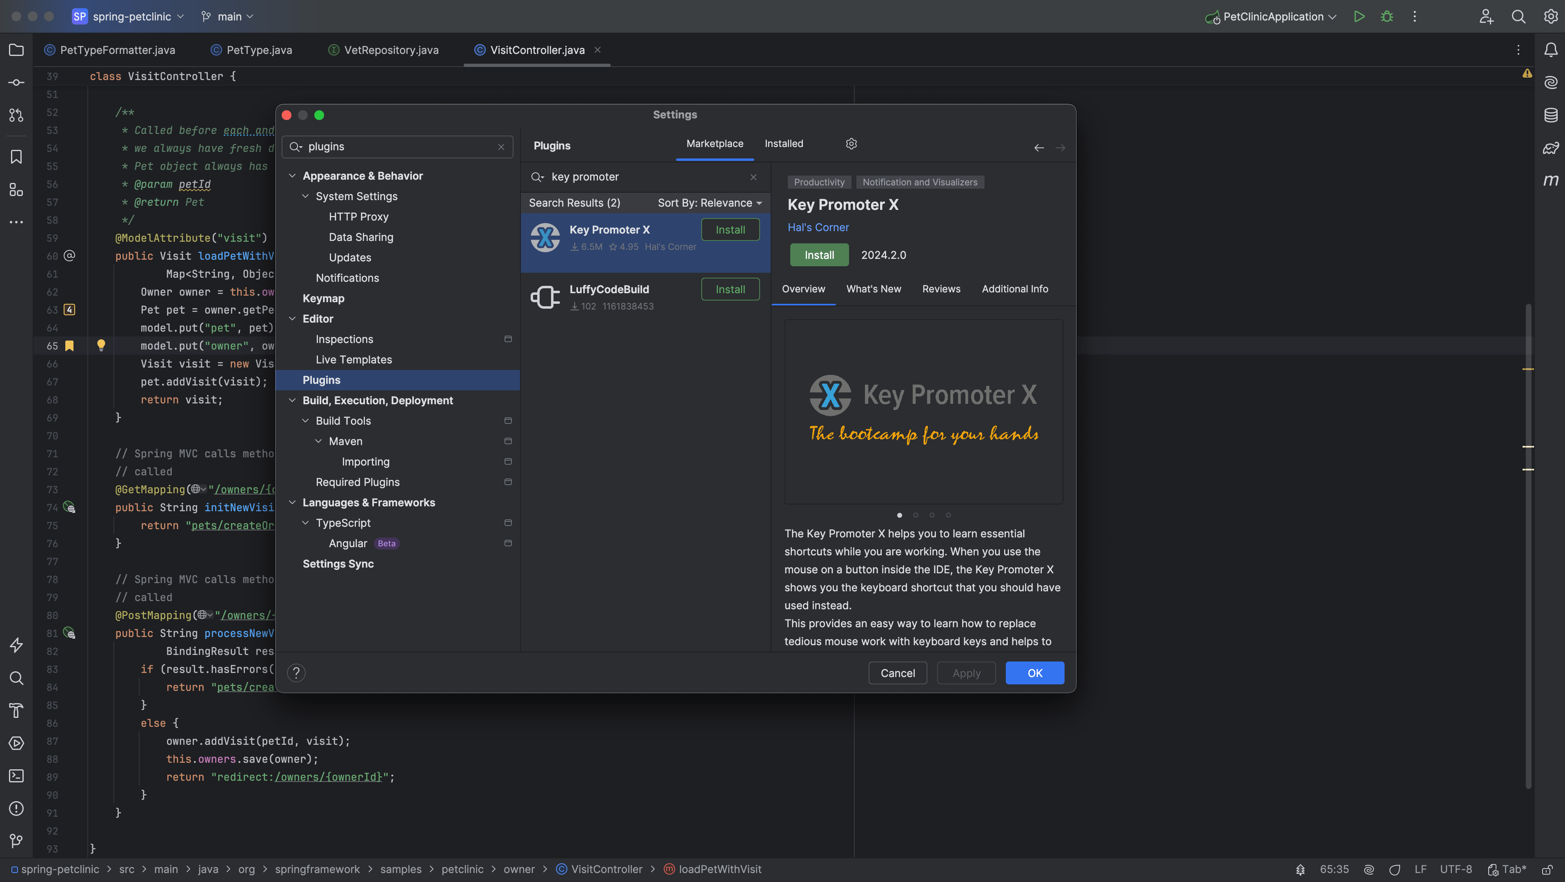Open the Database tool window icon
The height and width of the screenshot is (882, 1565).
click(x=1550, y=115)
